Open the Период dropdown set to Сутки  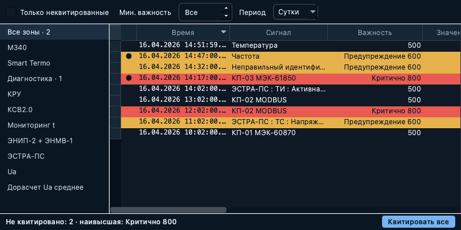295,12
